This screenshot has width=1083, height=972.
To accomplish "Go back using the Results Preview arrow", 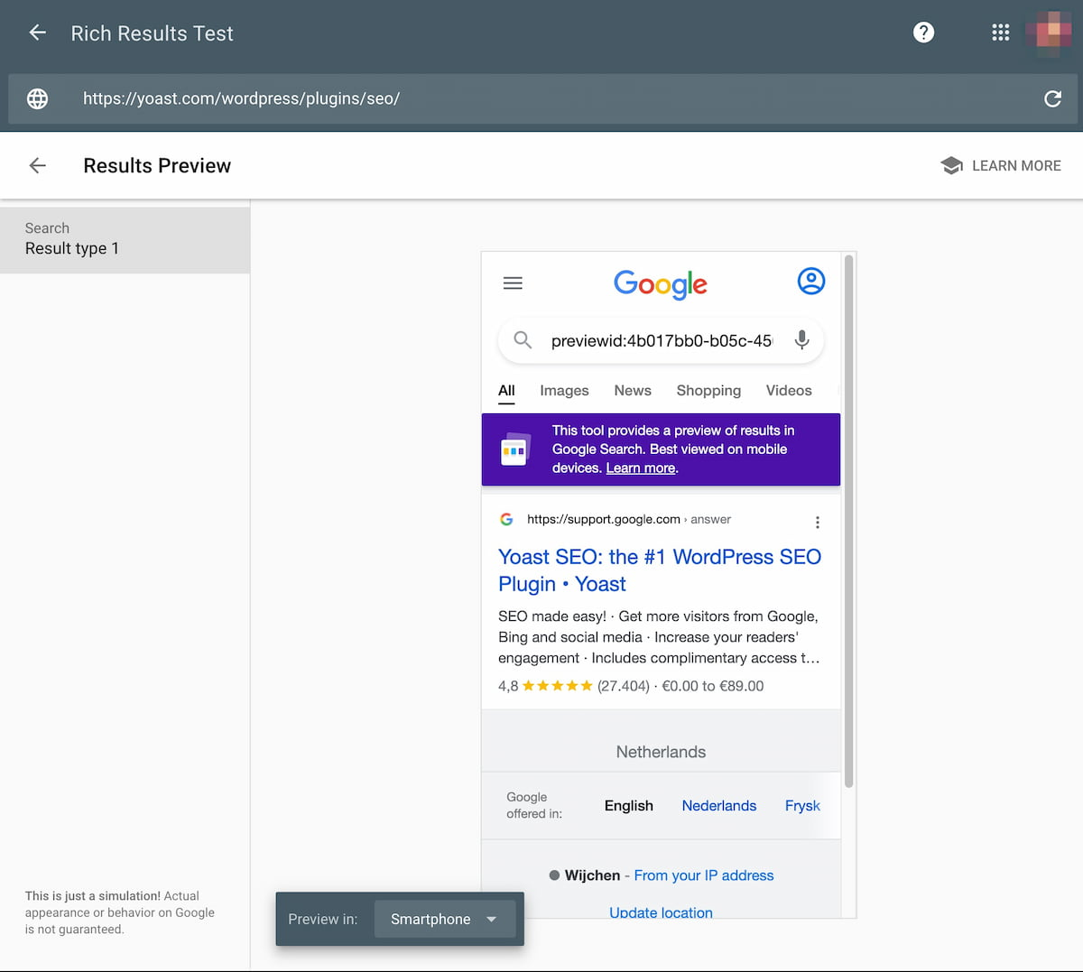I will (x=37, y=165).
